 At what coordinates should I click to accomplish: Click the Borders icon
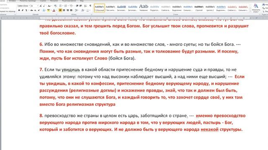pos(88,10)
